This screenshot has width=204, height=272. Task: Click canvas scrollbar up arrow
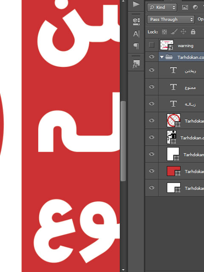123,1
